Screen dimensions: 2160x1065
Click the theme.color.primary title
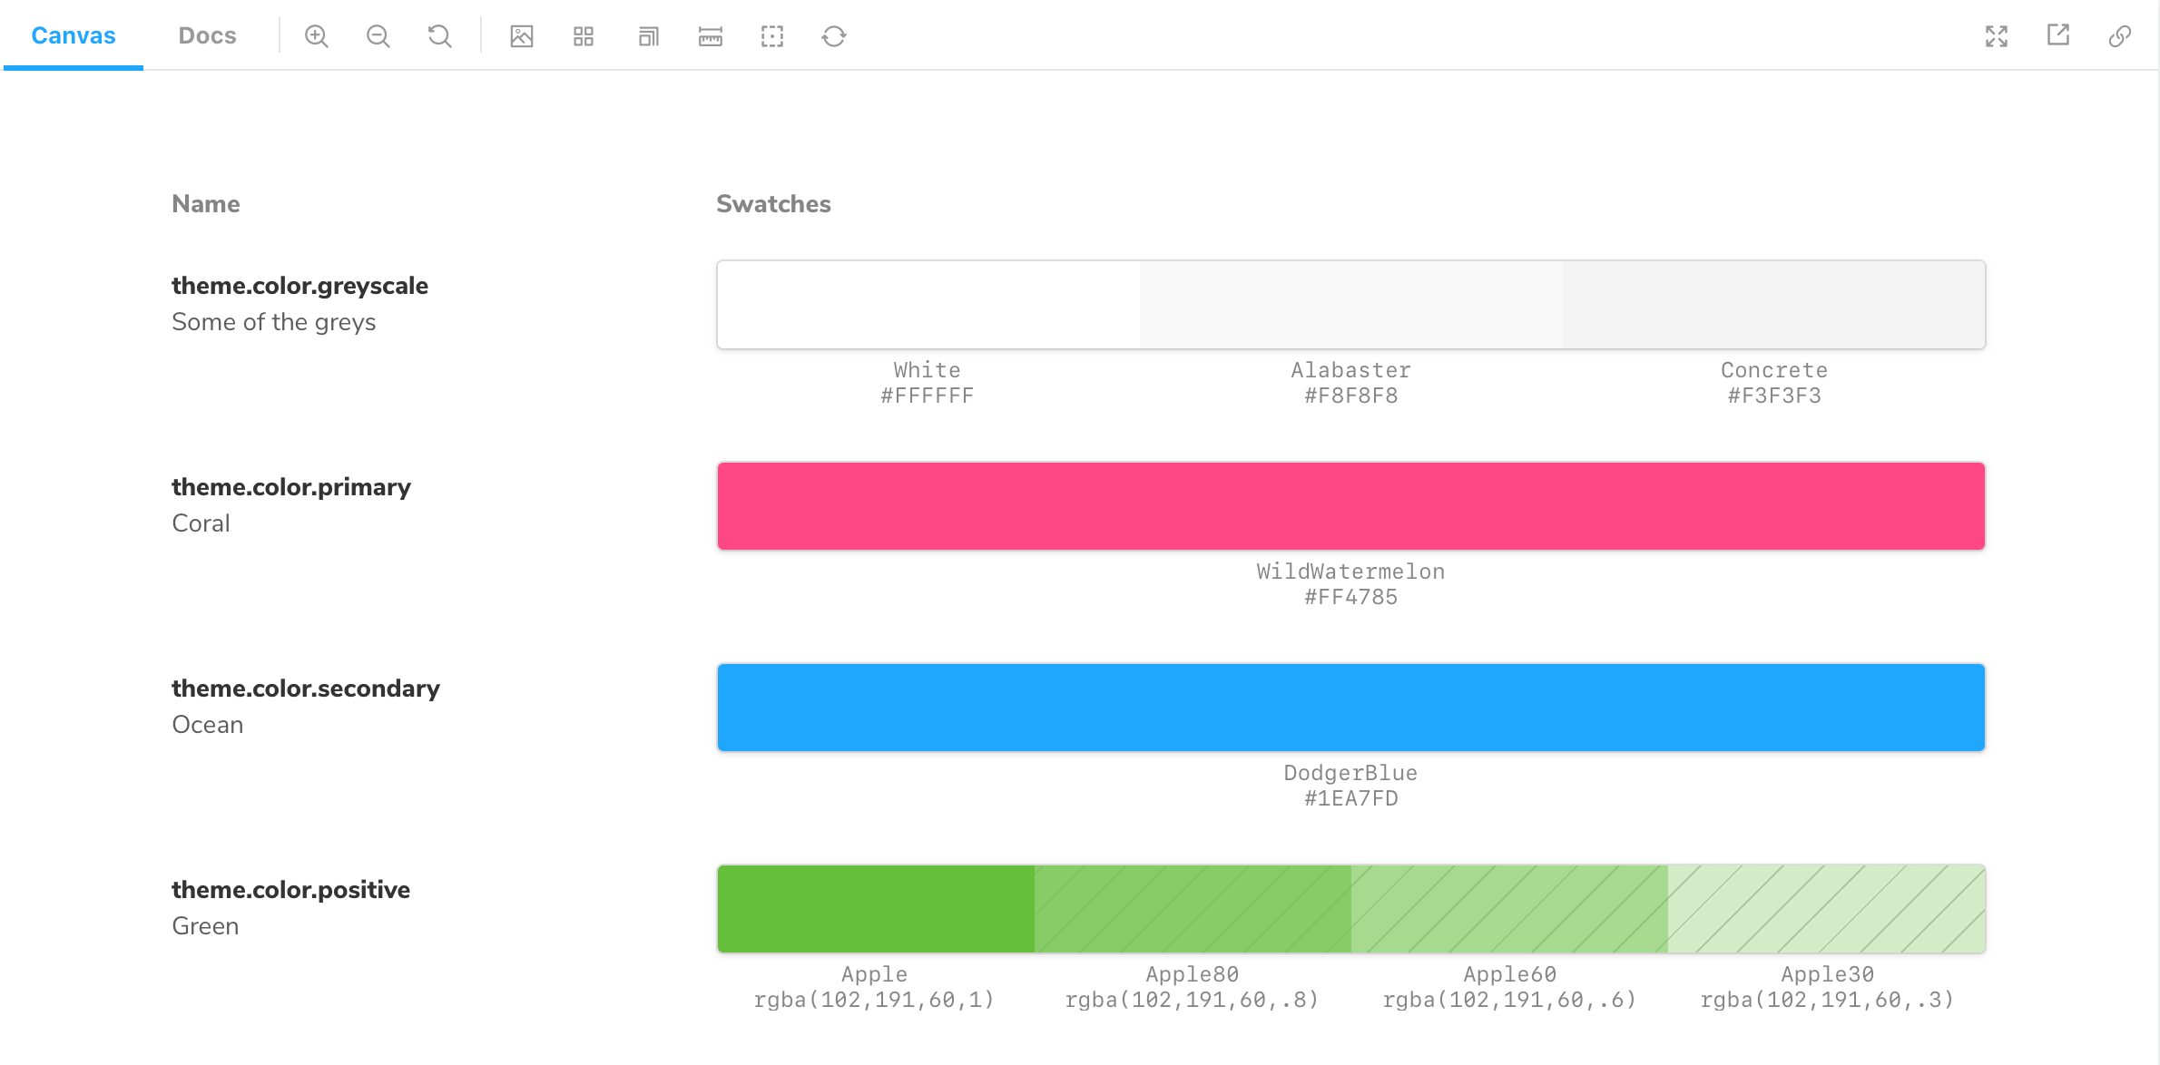point(291,487)
